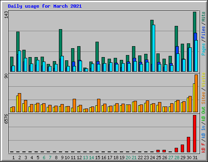Viewport: 208px width, 162px height.
Task: Click day 2 on the x-axis
Action: [19, 158]
